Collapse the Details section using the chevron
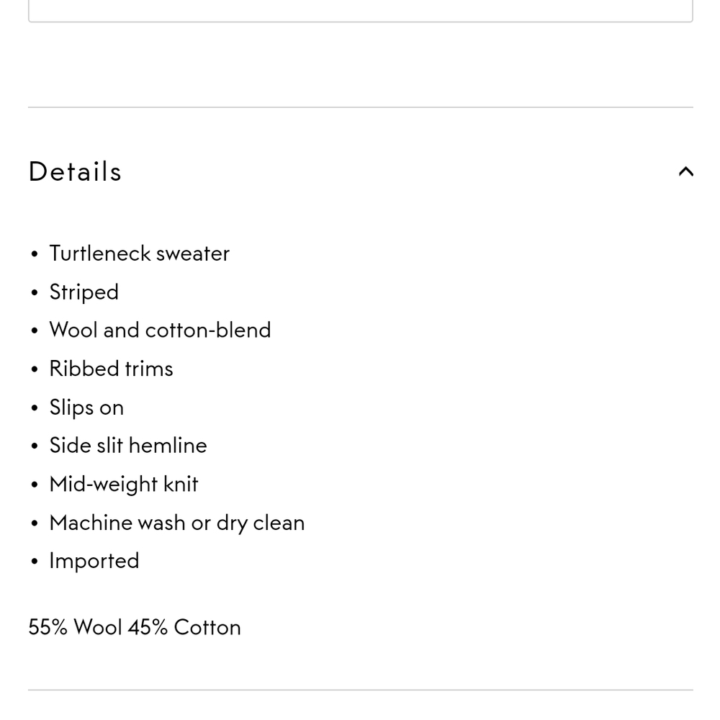 click(x=685, y=172)
